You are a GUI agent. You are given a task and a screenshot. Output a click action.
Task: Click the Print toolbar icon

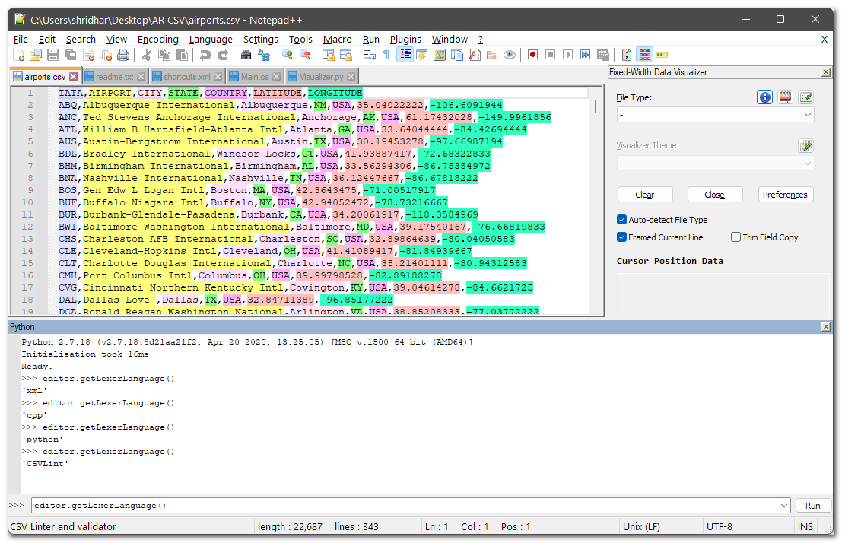point(122,55)
